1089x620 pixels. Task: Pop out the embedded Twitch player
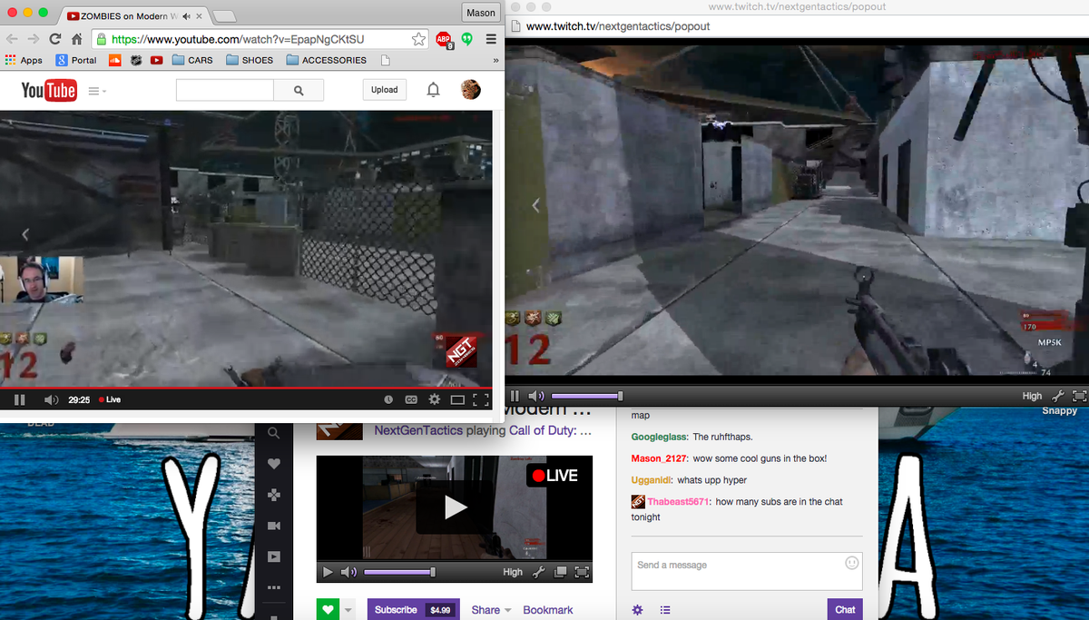pos(561,572)
